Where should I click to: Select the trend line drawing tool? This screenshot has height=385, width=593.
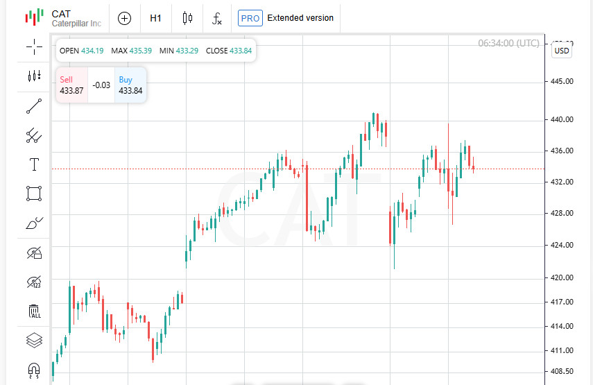(34, 106)
